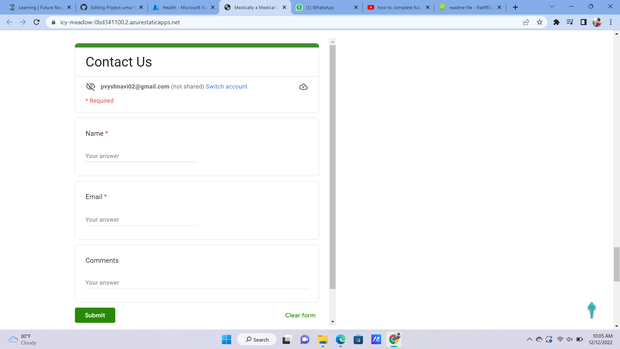Click the browser back arrow
The height and width of the screenshot is (349, 620).
9,22
